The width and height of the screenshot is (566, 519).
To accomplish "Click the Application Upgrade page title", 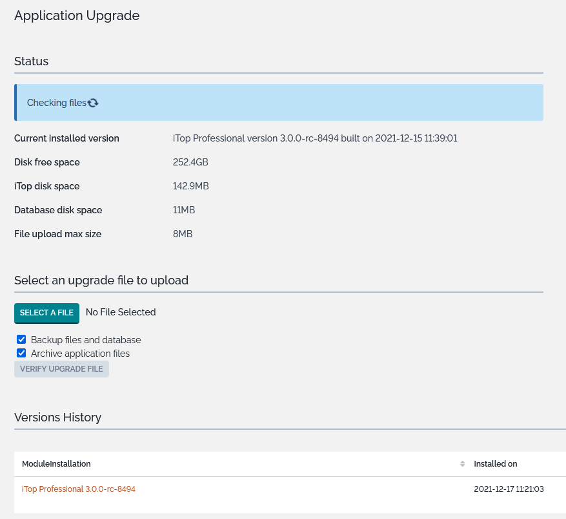I will coord(77,16).
